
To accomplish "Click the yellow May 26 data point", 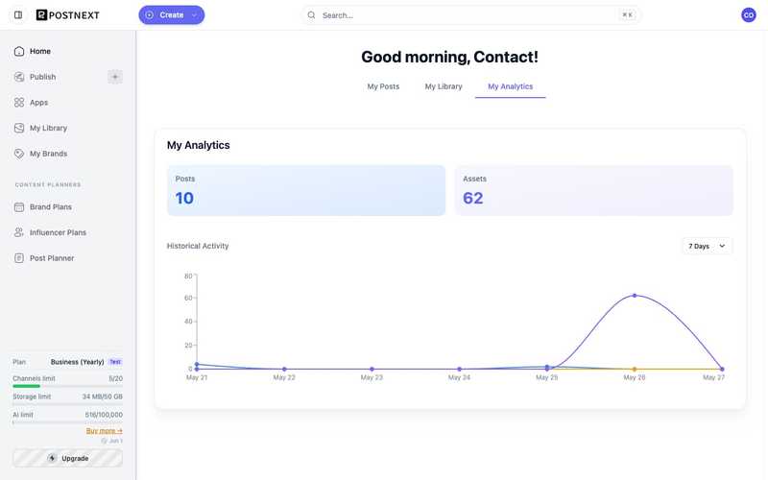I will point(635,370).
